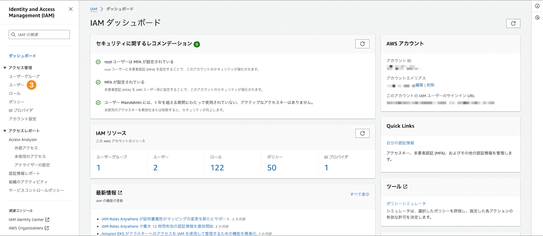Open the Amazon EKS cluster access news link
Viewport: 543px width, 236px height.
pos(179,233)
